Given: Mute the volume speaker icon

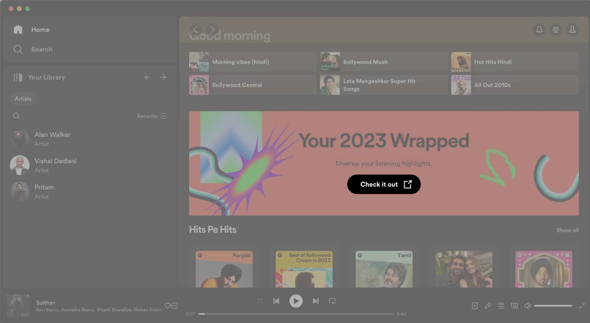Looking at the screenshot, I should click(x=528, y=306).
